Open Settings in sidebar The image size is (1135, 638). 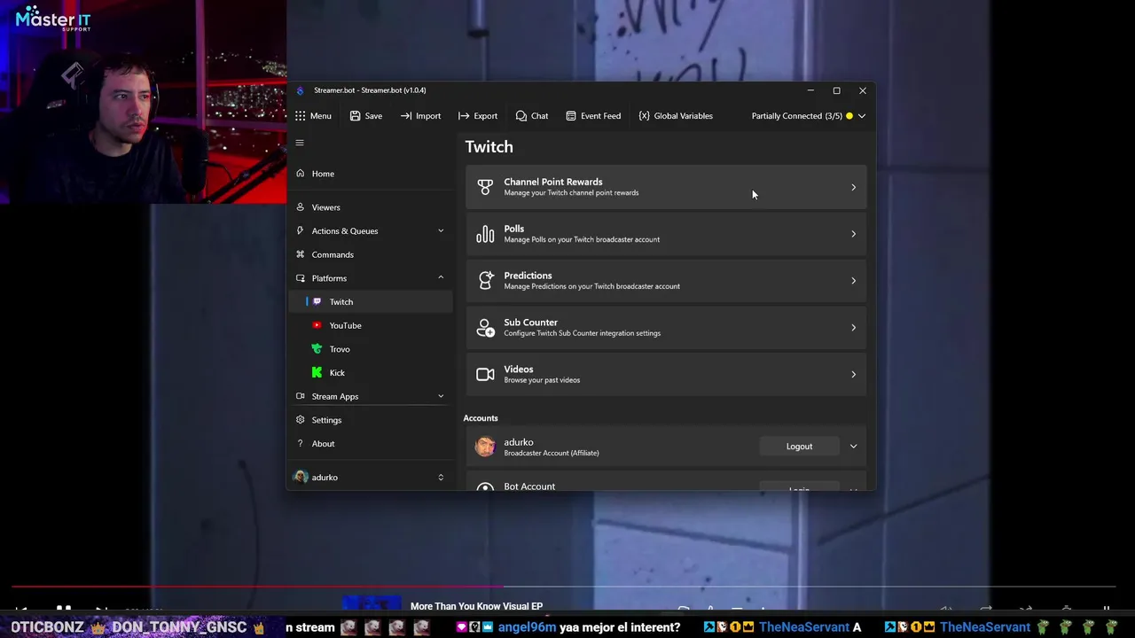pyautogui.click(x=371, y=420)
